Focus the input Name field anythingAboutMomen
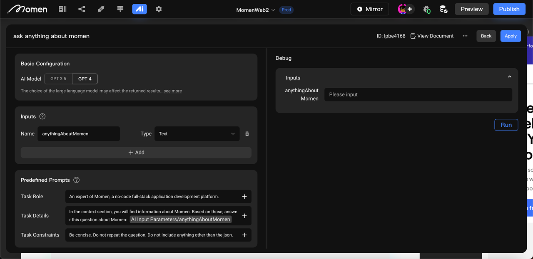533x259 pixels. 79,134
